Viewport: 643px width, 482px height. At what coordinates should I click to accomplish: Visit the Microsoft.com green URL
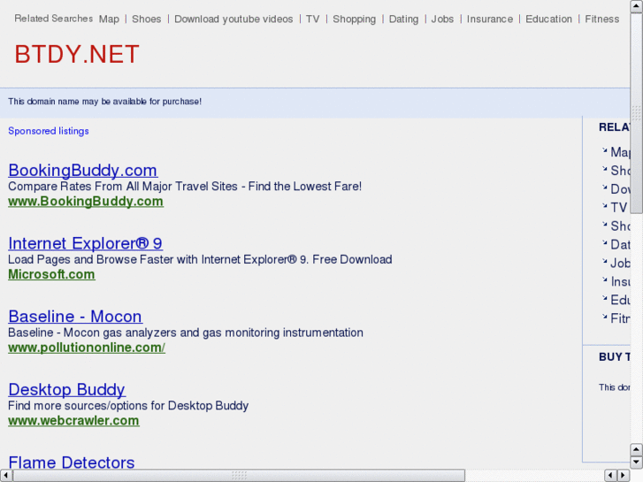pos(51,274)
